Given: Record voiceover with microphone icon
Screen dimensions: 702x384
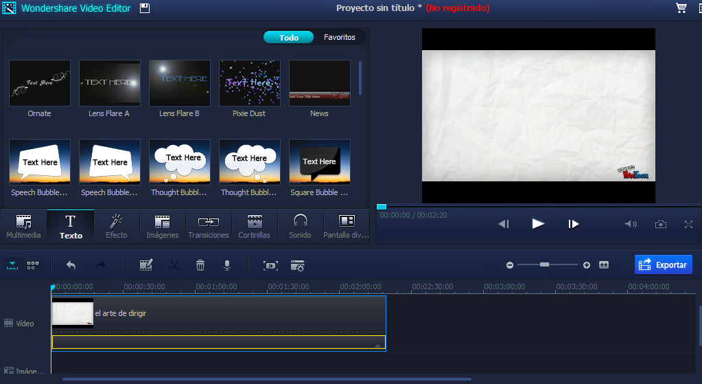Looking at the screenshot, I should pos(227,265).
